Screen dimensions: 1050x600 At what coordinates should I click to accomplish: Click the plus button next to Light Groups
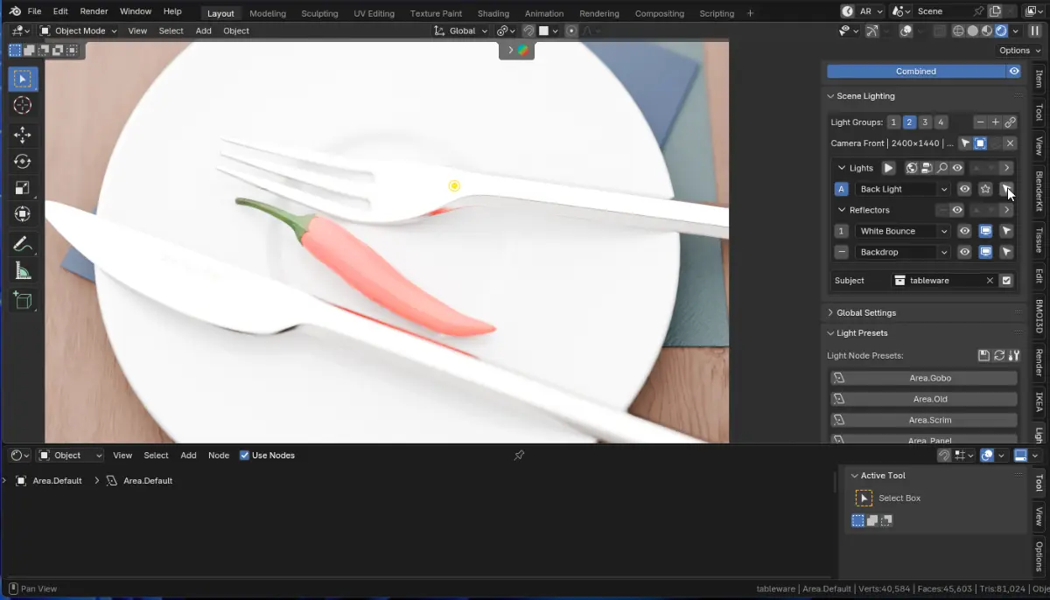click(995, 122)
